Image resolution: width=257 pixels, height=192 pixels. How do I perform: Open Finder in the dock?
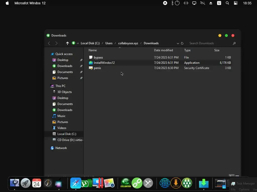tap(14, 183)
